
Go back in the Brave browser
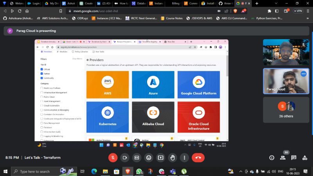tap(5, 11)
